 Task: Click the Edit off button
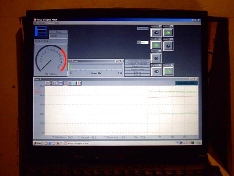(x=137, y=75)
